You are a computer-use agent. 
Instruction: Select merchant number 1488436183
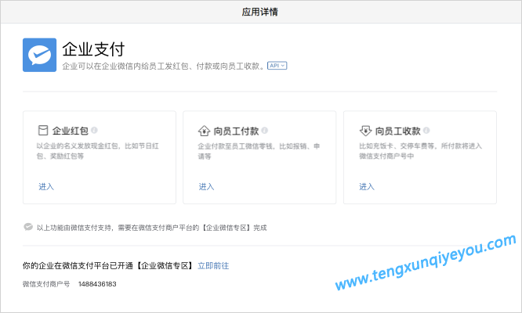point(97,284)
